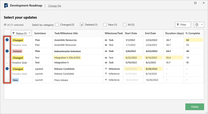Click the Press release title cell

[x=61, y=80]
